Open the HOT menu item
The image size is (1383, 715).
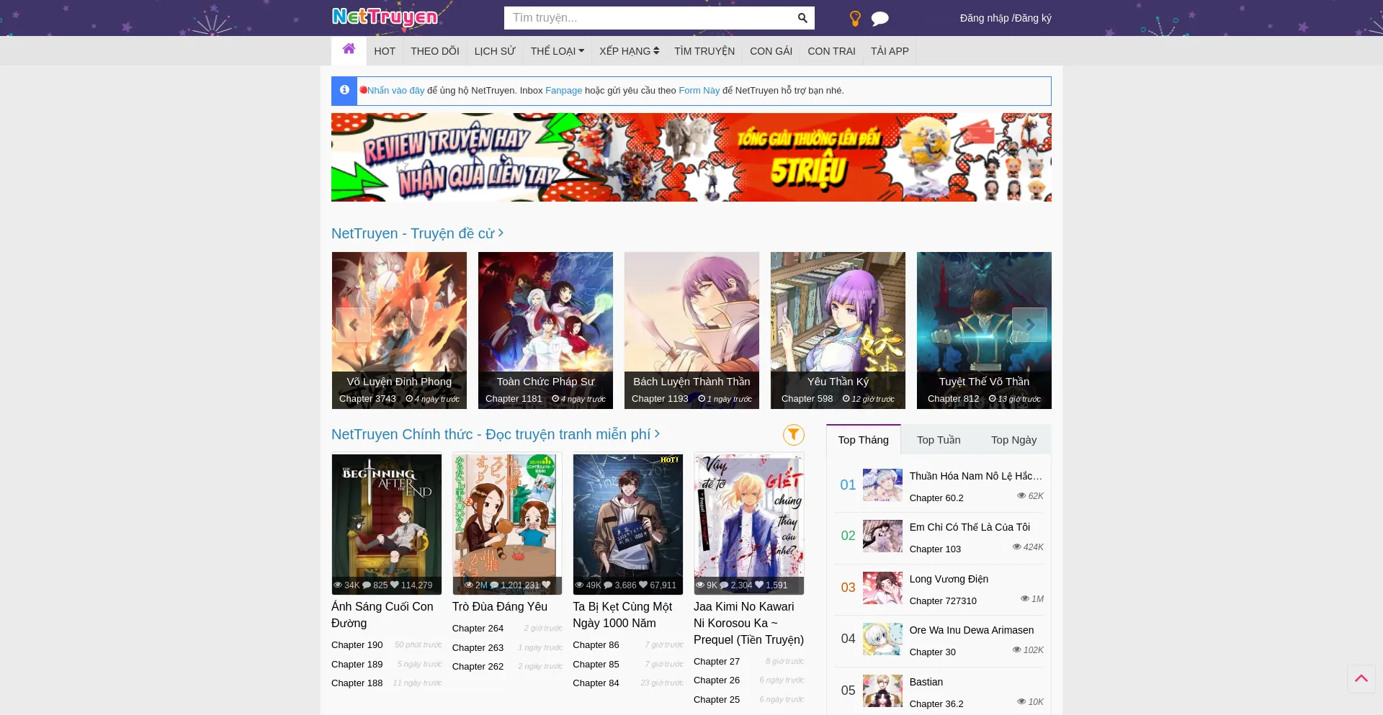pos(385,51)
